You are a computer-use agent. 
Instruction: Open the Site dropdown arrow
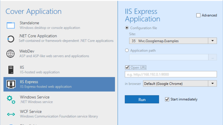(213, 41)
